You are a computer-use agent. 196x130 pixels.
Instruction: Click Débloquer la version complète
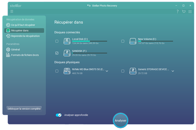pyautogui.click(x=24, y=109)
